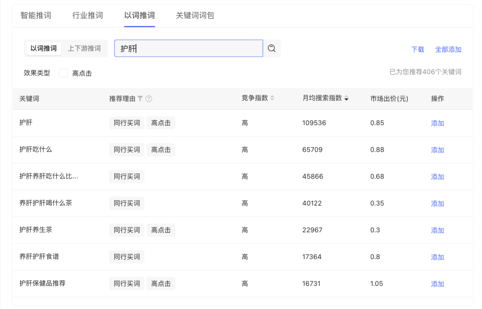Enable the 高点击 checkbox
The image size is (482, 309).
(x=64, y=73)
